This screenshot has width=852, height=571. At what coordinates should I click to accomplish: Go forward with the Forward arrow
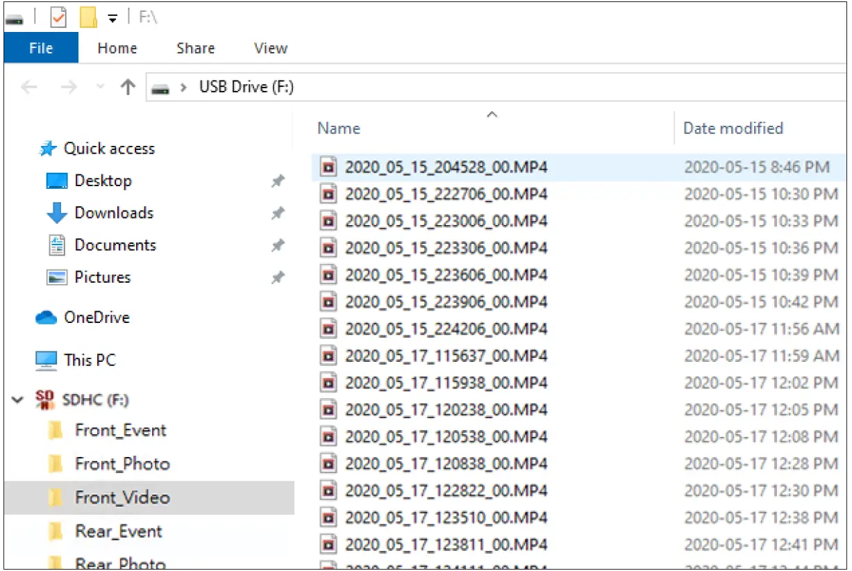(69, 87)
